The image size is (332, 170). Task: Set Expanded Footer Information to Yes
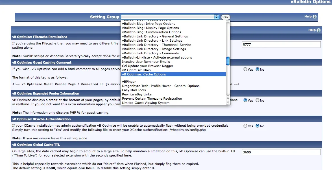(x=245, y=100)
